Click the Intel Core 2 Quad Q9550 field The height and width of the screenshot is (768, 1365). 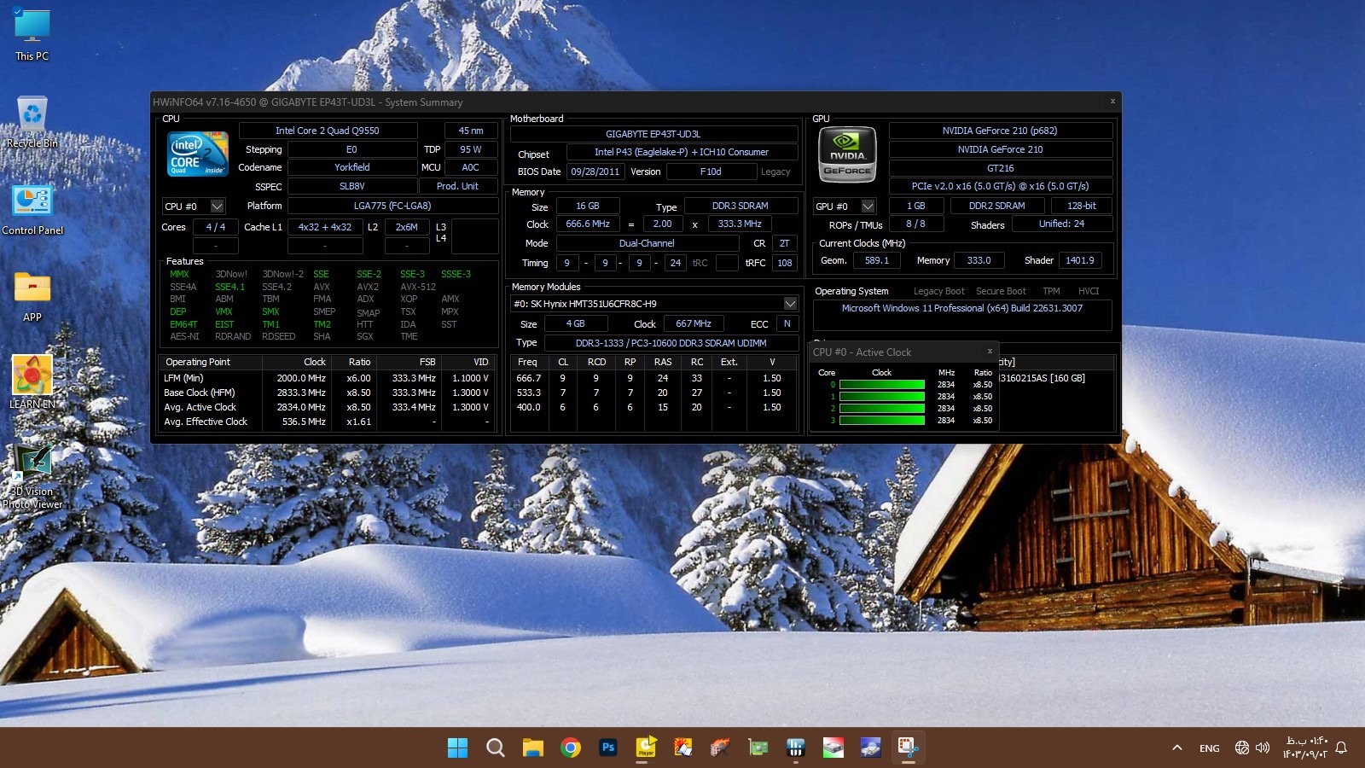(x=328, y=131)
